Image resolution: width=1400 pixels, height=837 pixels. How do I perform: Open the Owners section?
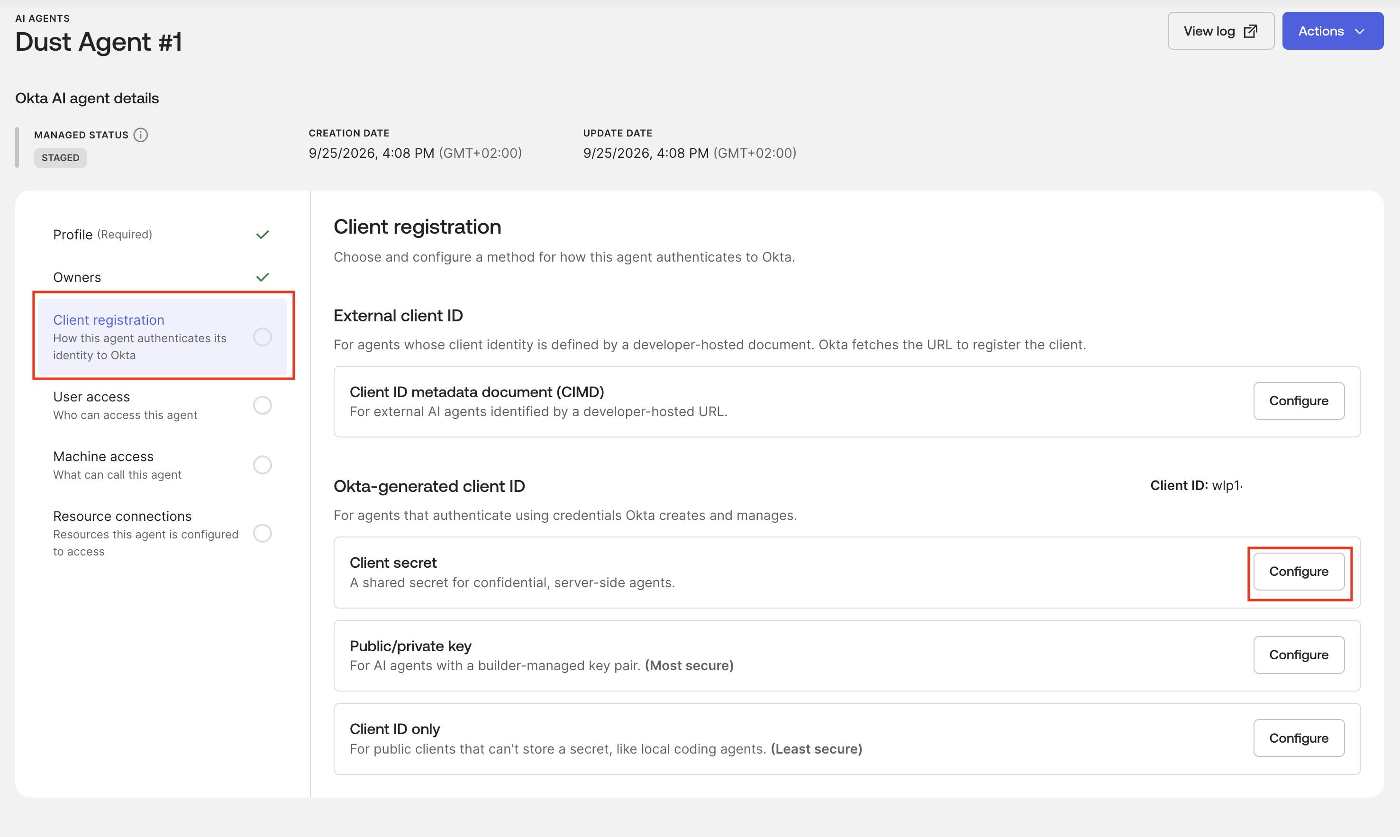(x=162, y=277)
